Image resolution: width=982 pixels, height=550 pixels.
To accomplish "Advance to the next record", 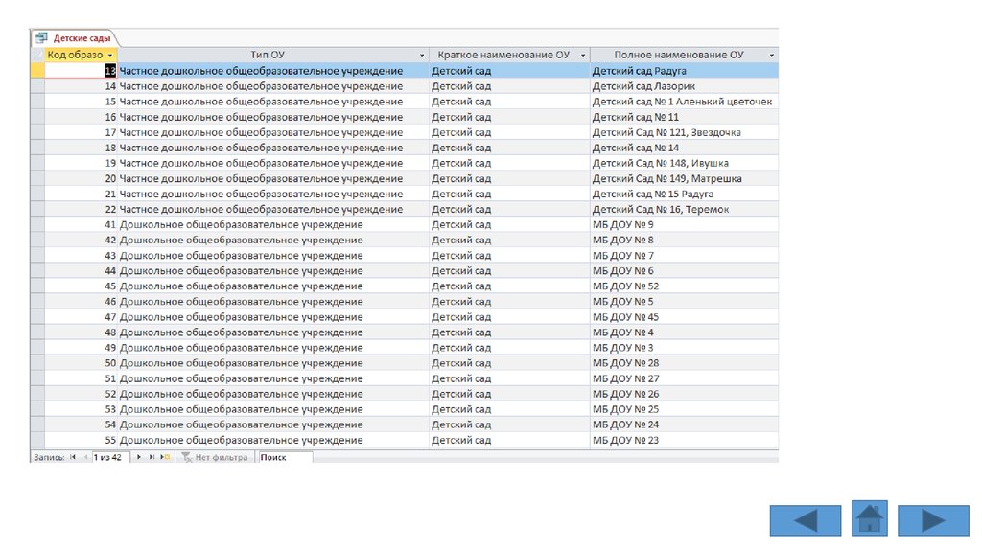I will [140, 458].
